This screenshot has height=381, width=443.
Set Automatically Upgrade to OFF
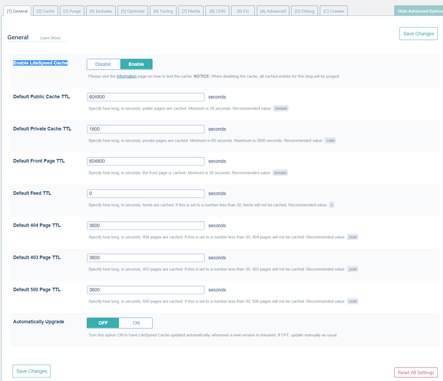pyautogui.click(x=103, y=323)
